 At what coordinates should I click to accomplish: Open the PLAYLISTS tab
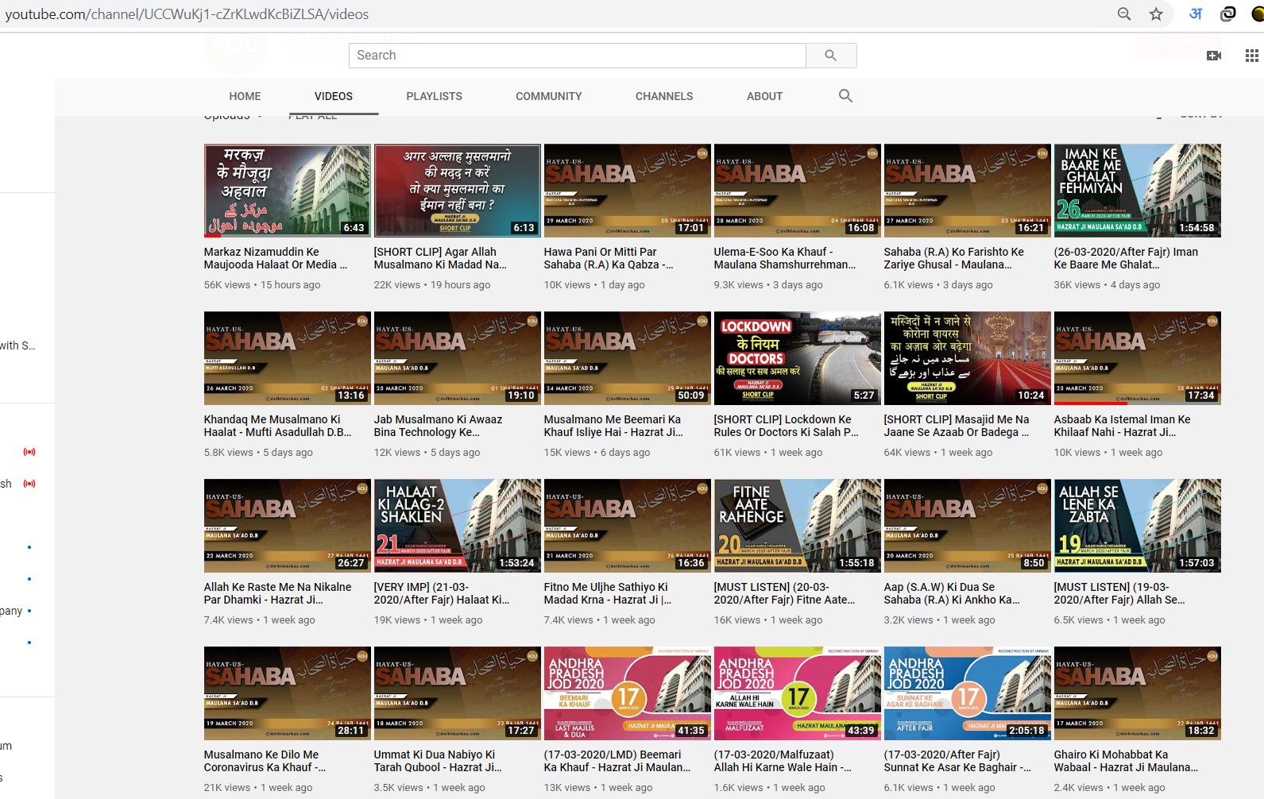click(434, 96)
